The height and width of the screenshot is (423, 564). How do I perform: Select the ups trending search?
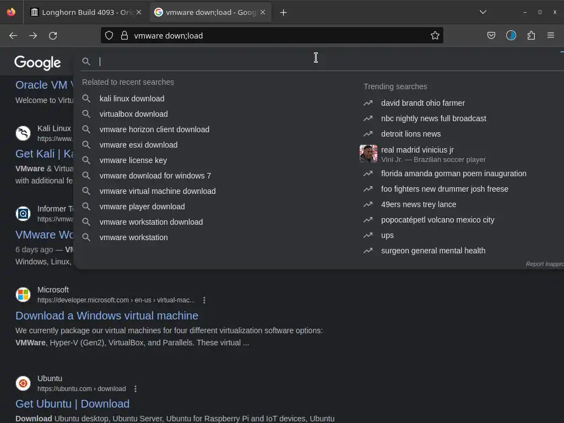click(387, 236)
